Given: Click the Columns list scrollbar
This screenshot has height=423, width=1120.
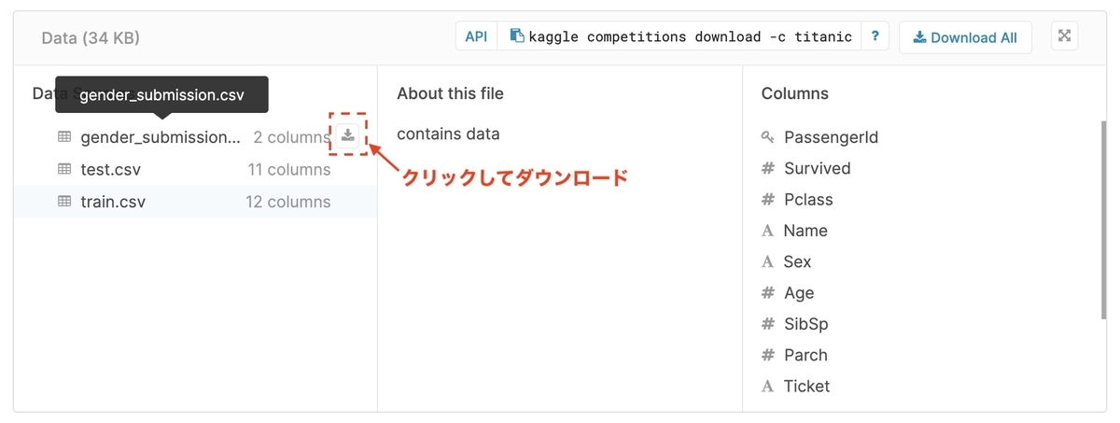Looking at the screenshot, I should (x=1103, y=224).
